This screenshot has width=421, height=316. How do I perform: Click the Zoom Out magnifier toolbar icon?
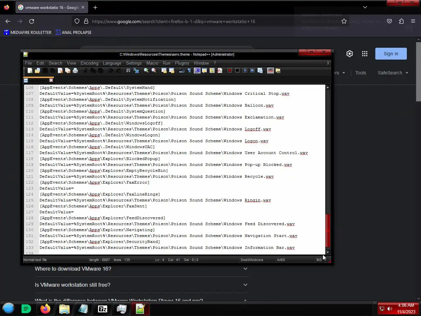[154, 70]
